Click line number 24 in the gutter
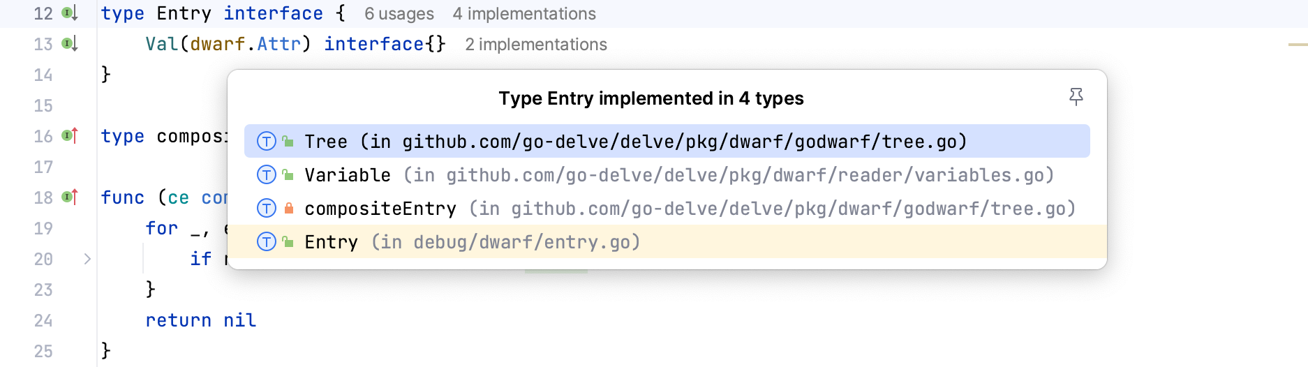1308x367 pixels. click(43, 320)
